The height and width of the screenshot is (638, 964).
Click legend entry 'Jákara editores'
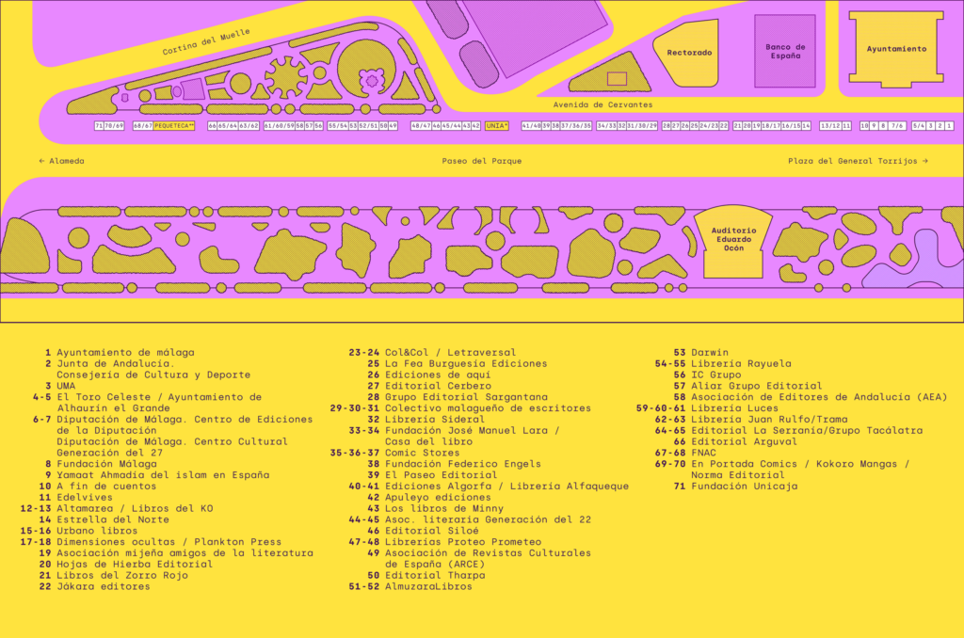pos(104,586)
